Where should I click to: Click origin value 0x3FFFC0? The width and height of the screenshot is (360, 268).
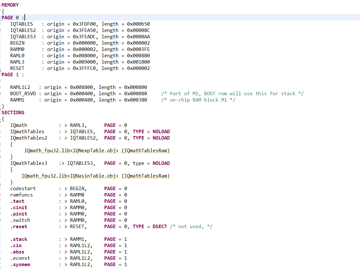pos(84,68)
